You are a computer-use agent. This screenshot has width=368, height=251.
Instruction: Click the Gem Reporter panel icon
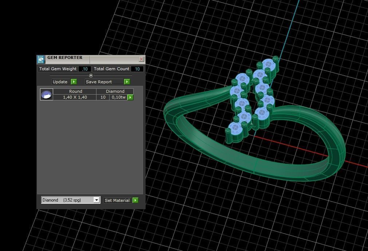[41, 60]
